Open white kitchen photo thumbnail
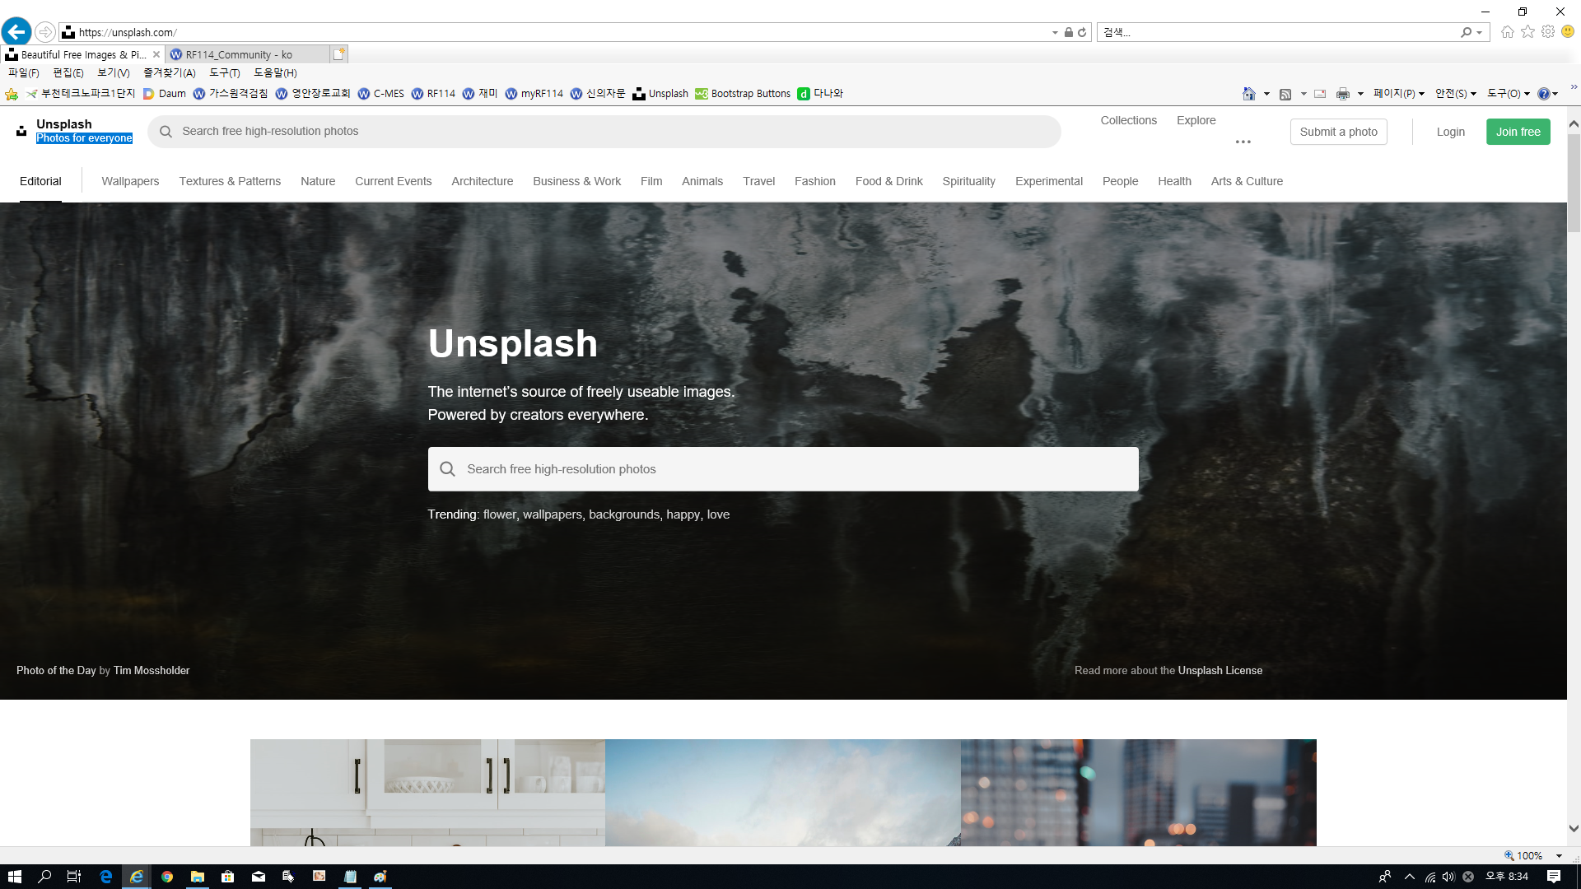 (427, 793)
